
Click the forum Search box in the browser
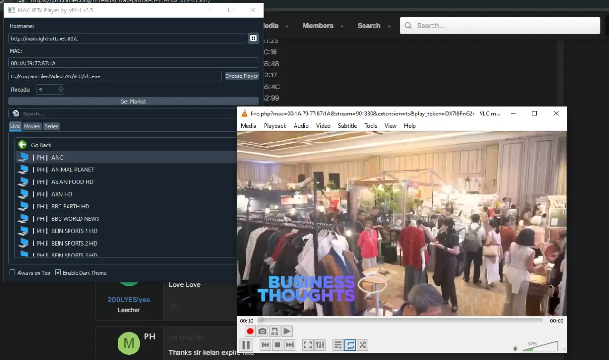(x=500, y=26)
